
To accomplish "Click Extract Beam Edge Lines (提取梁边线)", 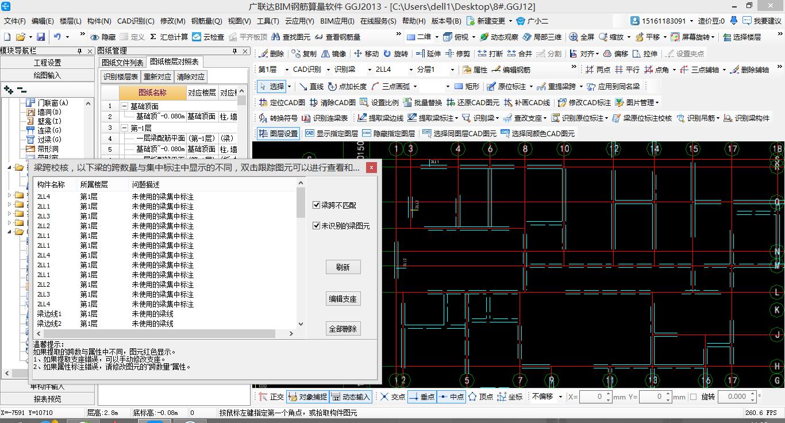I will click(380, 118).
